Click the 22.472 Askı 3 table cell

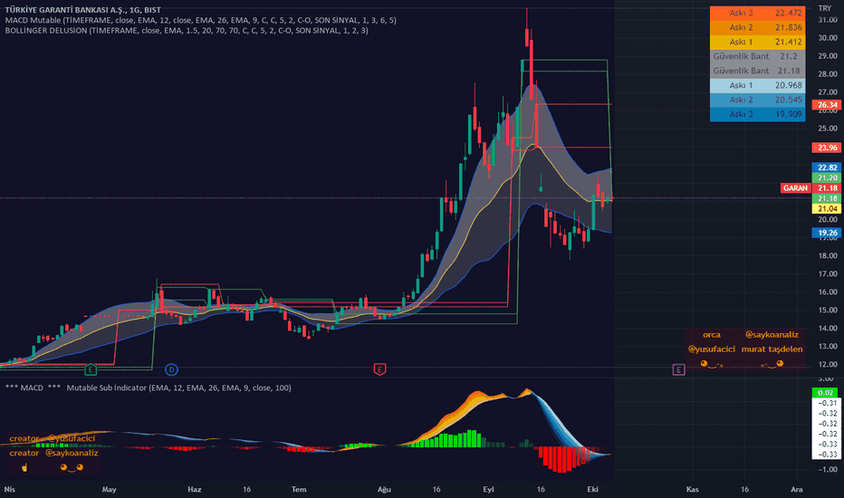pos(789,13)
